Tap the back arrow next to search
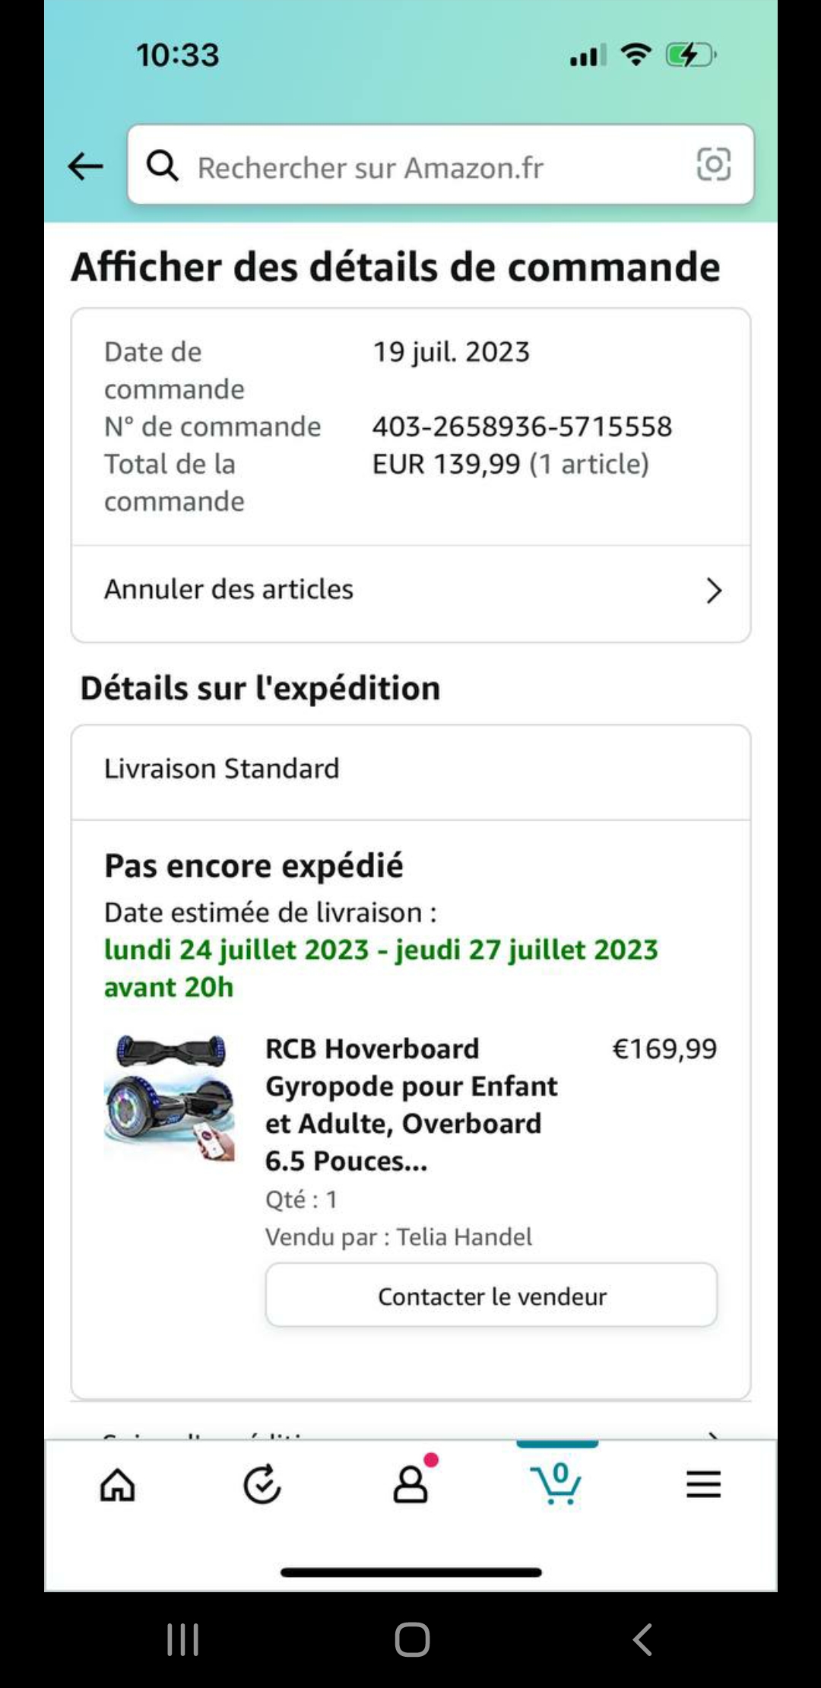The image size is (821, 1688). tap(85, 166)
